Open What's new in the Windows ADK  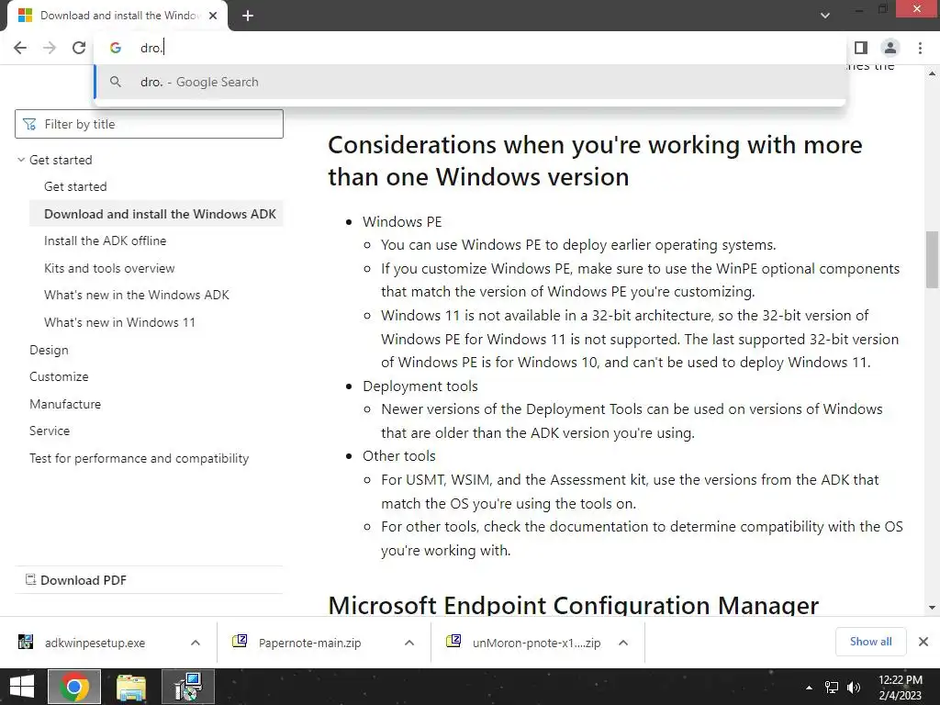point(136,295)
